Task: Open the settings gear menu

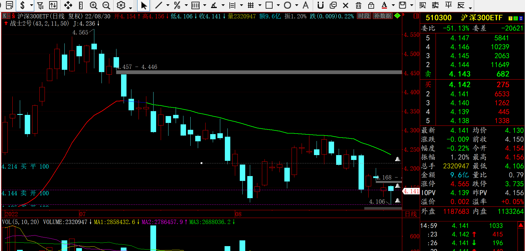Action: pos(121,5)
